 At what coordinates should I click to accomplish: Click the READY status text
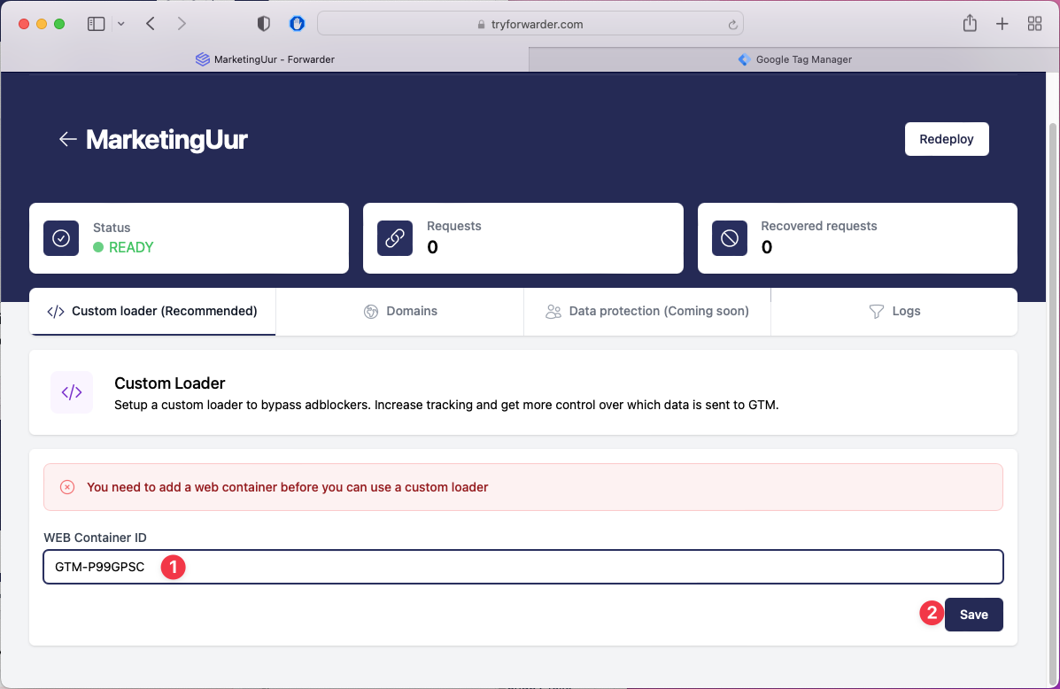131,247
